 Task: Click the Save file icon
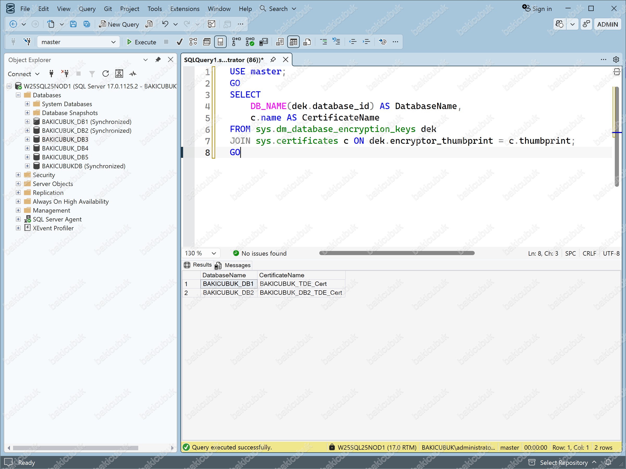click(x=73, y=24)
